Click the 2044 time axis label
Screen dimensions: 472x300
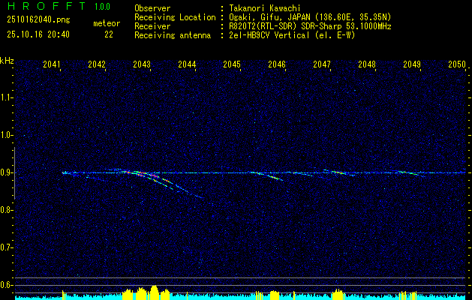coord(187,64)
